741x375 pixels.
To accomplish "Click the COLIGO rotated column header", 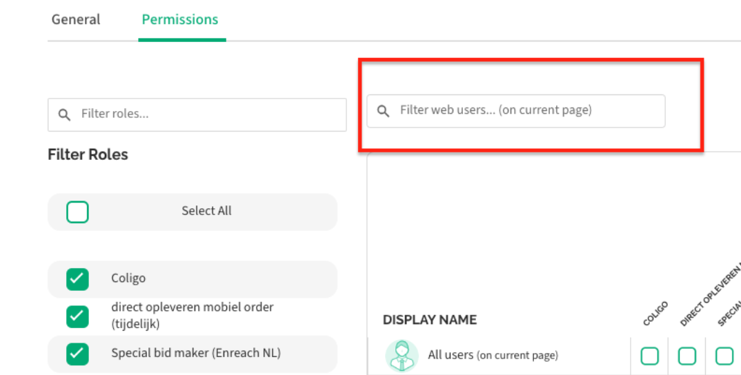I will pyautogui.click(x=656, y=314).
